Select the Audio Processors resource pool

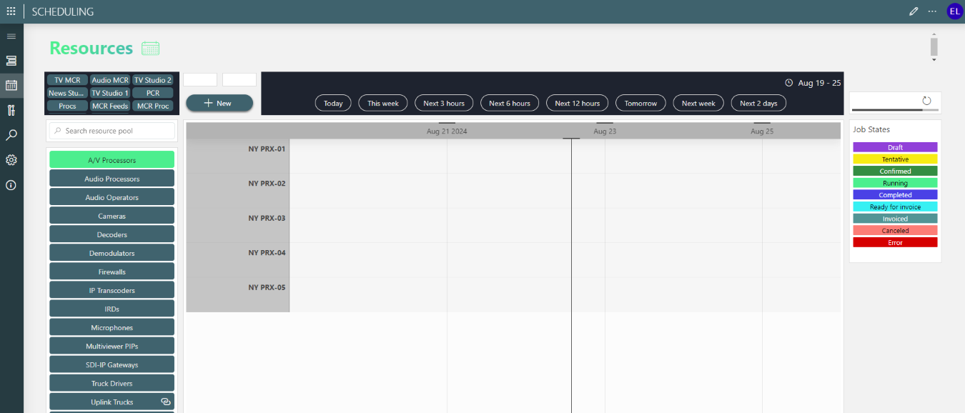(x=112, y=179)
